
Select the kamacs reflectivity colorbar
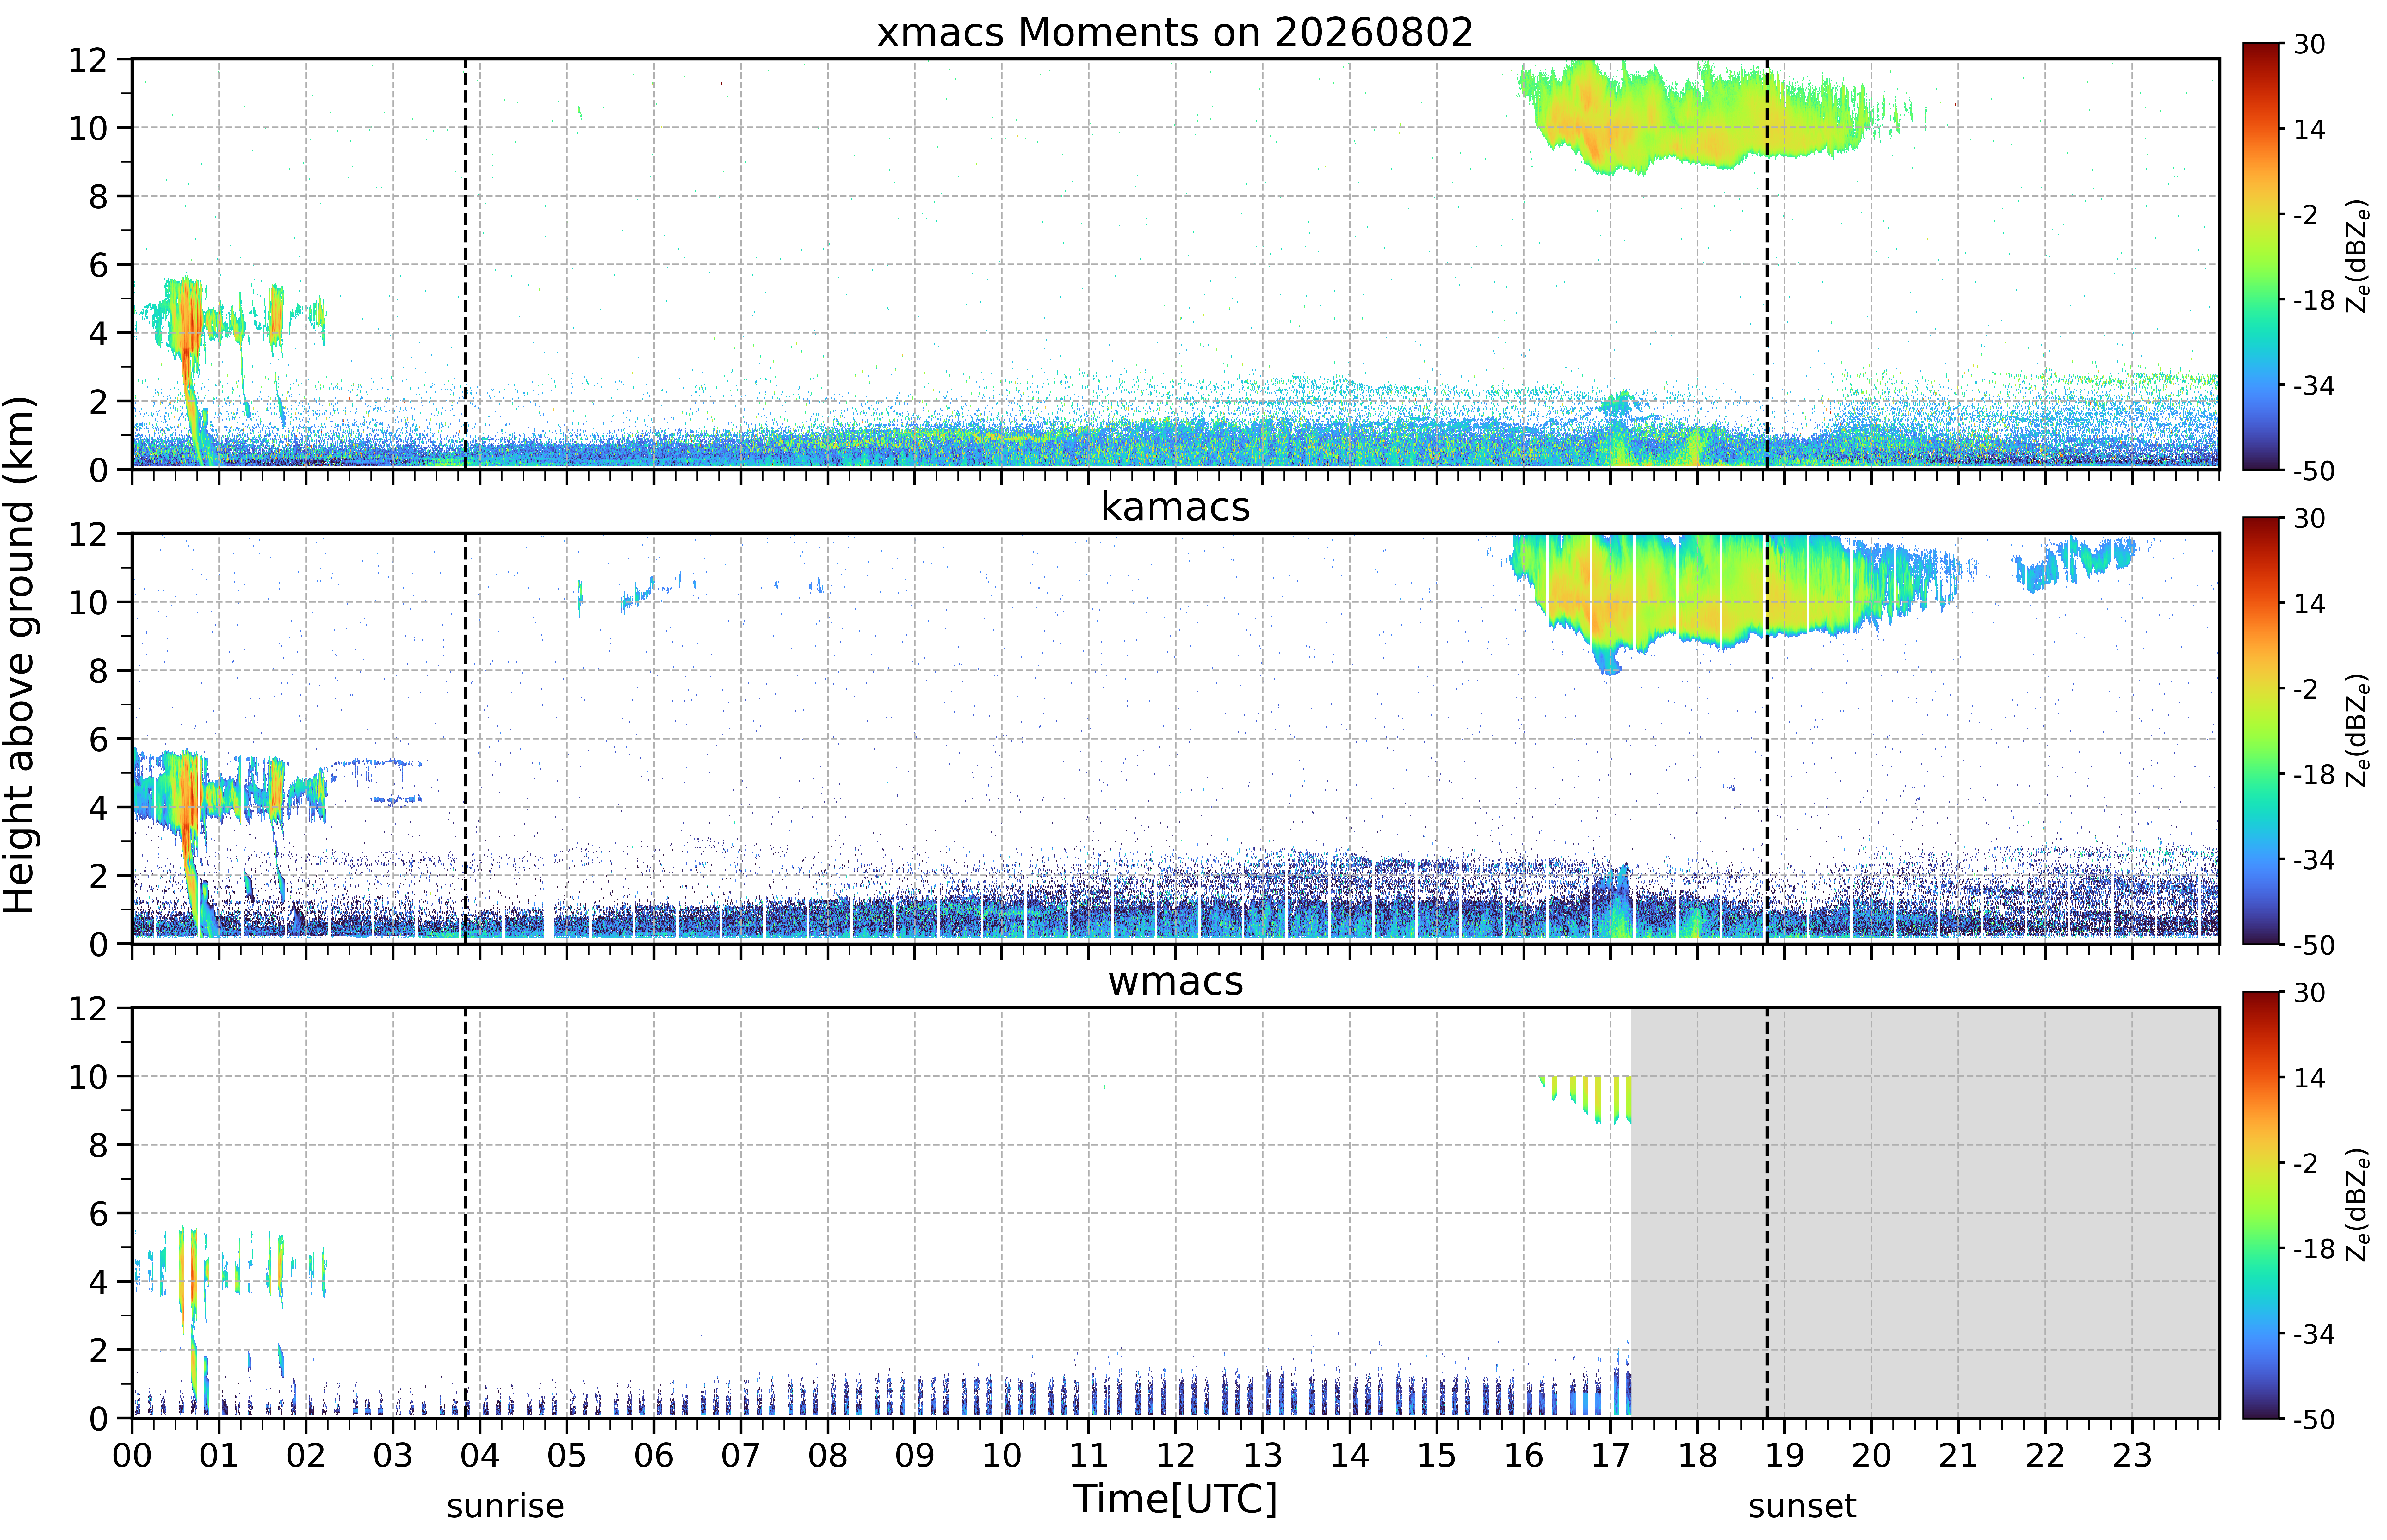point(2260,730)
